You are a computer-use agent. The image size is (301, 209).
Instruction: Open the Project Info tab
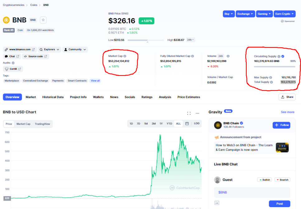coord(78,97)
